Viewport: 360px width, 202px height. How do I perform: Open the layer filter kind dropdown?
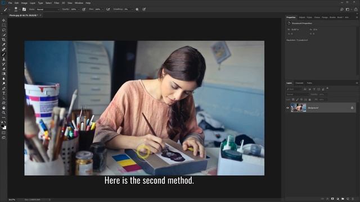pyautogui.click(x=294, y=89)
